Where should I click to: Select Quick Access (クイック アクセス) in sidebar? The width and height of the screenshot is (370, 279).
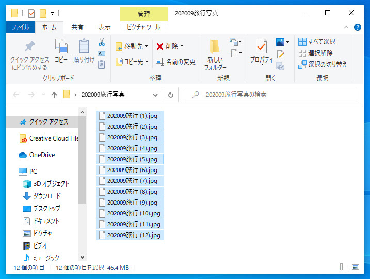42,122
